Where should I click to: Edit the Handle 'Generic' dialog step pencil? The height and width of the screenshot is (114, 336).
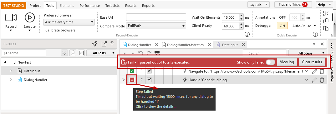pos(314,80)
